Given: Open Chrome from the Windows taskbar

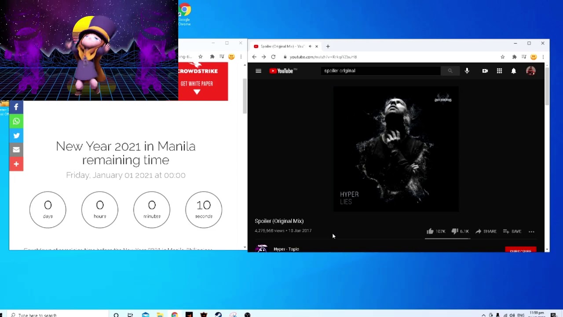Looking at the screenshot, I should click(x=175, y=315).
